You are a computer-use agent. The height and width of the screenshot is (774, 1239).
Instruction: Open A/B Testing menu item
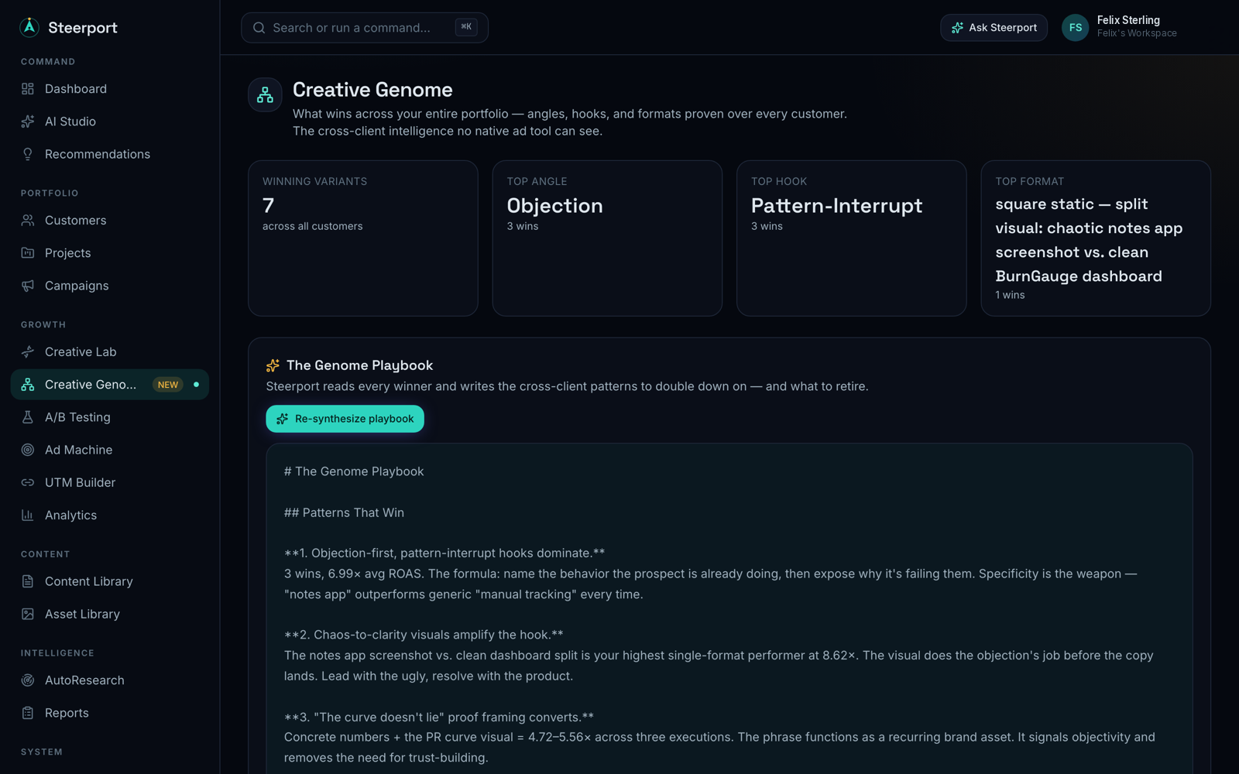(110, 417)
